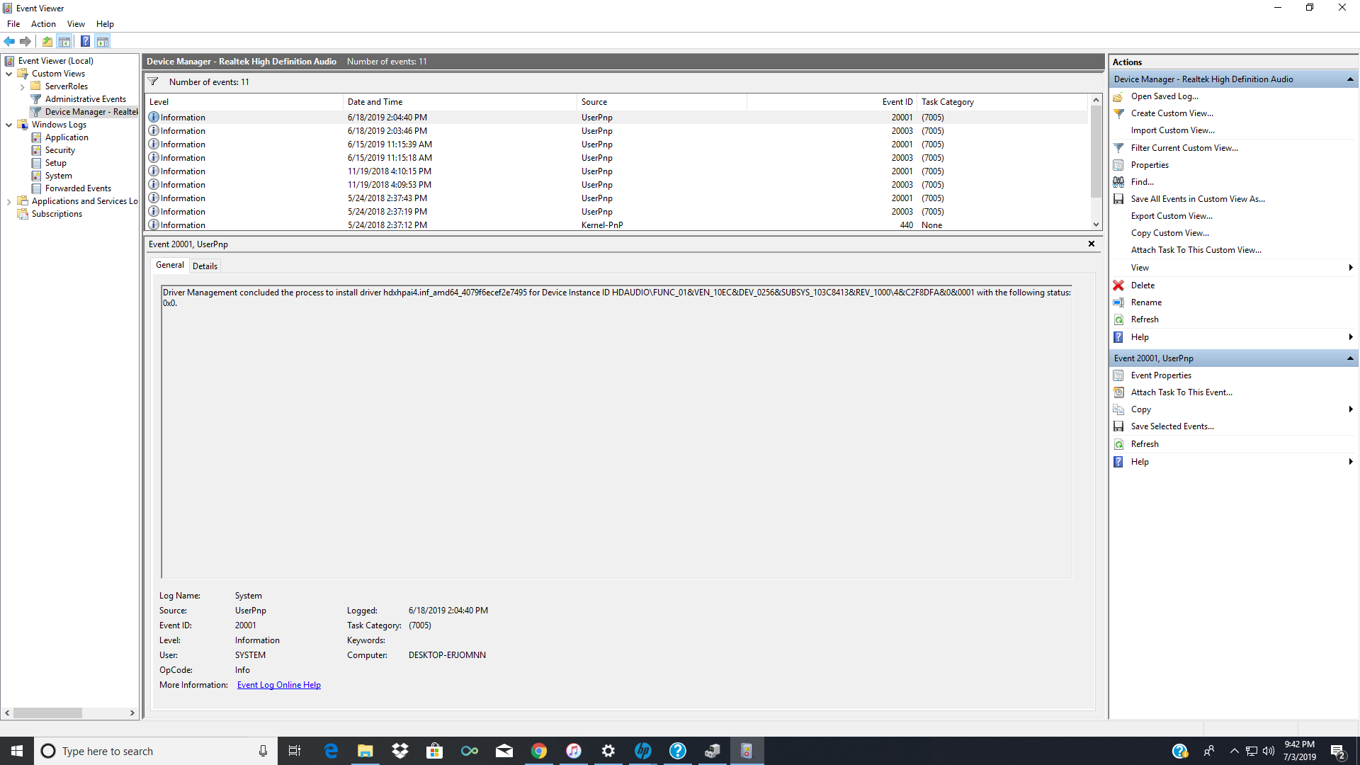1360x765 pixels.
Task: Click the Event Properties icon
Action: coord(1119,375)
